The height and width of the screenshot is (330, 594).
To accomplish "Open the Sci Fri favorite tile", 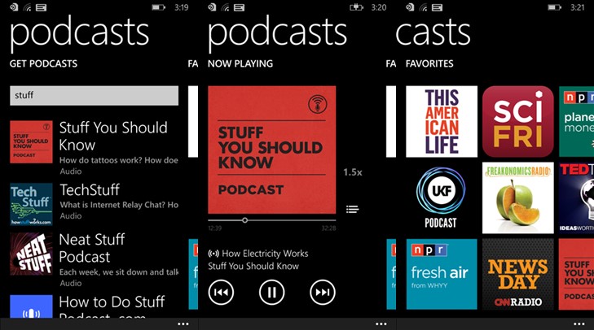I will click(x=518, y=121).
